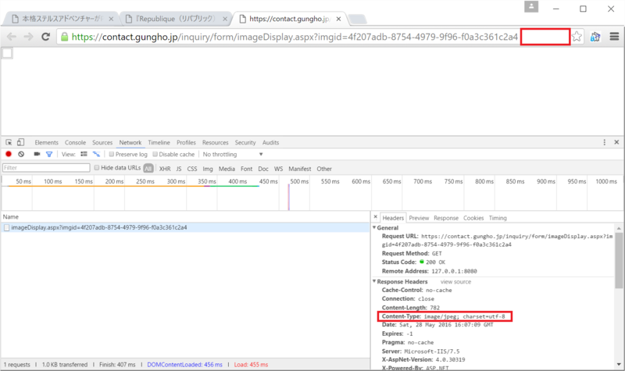Click the browser Back arrow
This screenshot has height=371, width=625.
click(12, 37)
